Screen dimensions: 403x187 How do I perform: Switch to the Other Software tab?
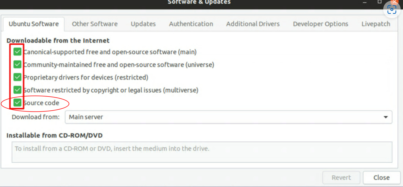click(95, 24)
